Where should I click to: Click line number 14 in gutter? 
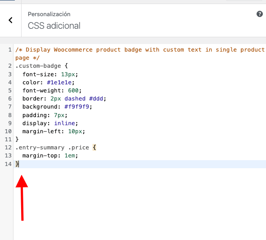pos(8,164)
